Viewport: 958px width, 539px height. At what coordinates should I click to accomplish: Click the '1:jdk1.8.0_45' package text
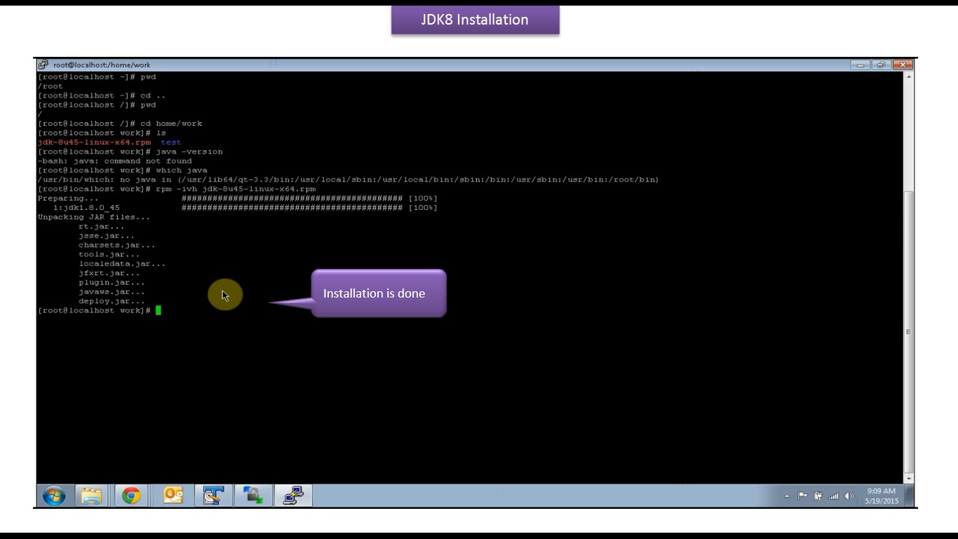click(x=86, y=208)
